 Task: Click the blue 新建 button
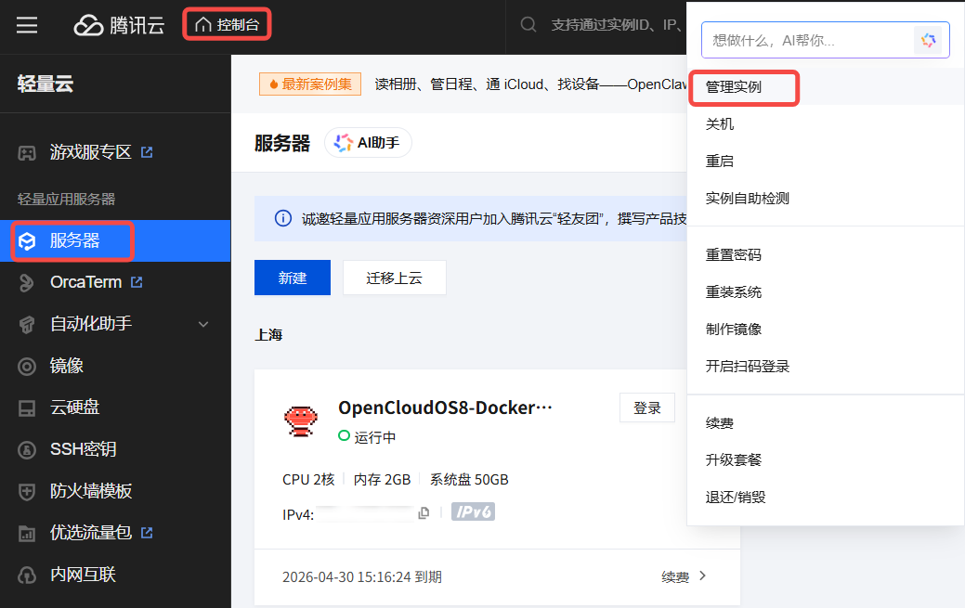coord(292,278)
